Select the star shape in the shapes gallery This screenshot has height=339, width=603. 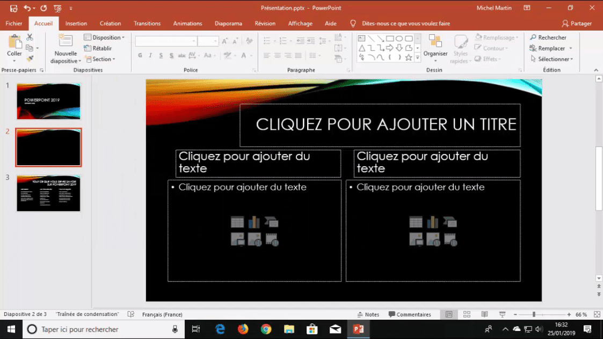point(409,57)
